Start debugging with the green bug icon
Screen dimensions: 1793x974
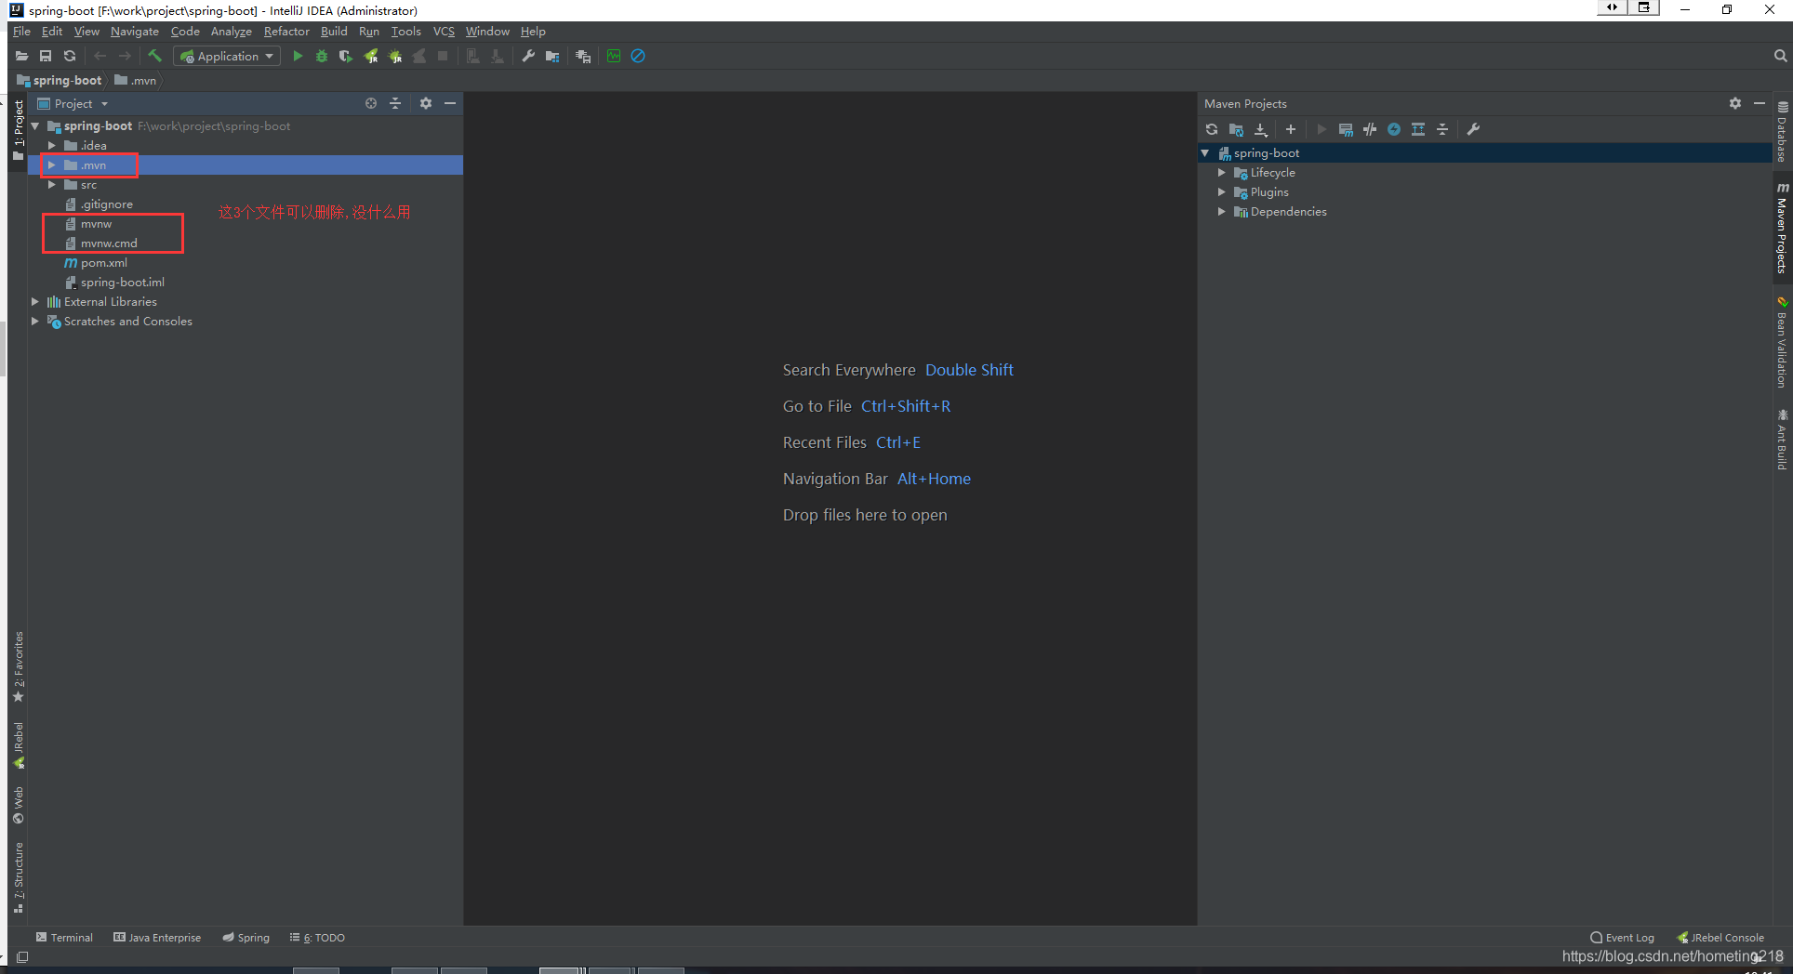(322, 57)
